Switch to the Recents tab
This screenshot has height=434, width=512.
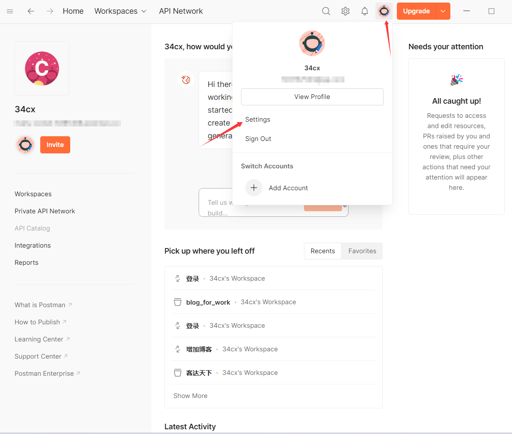(x=323, y=251)
